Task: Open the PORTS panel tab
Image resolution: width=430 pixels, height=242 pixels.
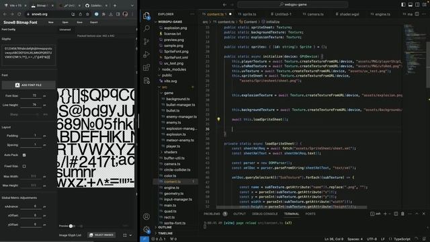Action: 310,214
